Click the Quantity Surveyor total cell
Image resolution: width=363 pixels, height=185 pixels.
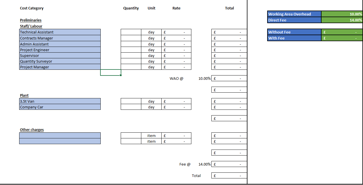(x=229, y=61)
